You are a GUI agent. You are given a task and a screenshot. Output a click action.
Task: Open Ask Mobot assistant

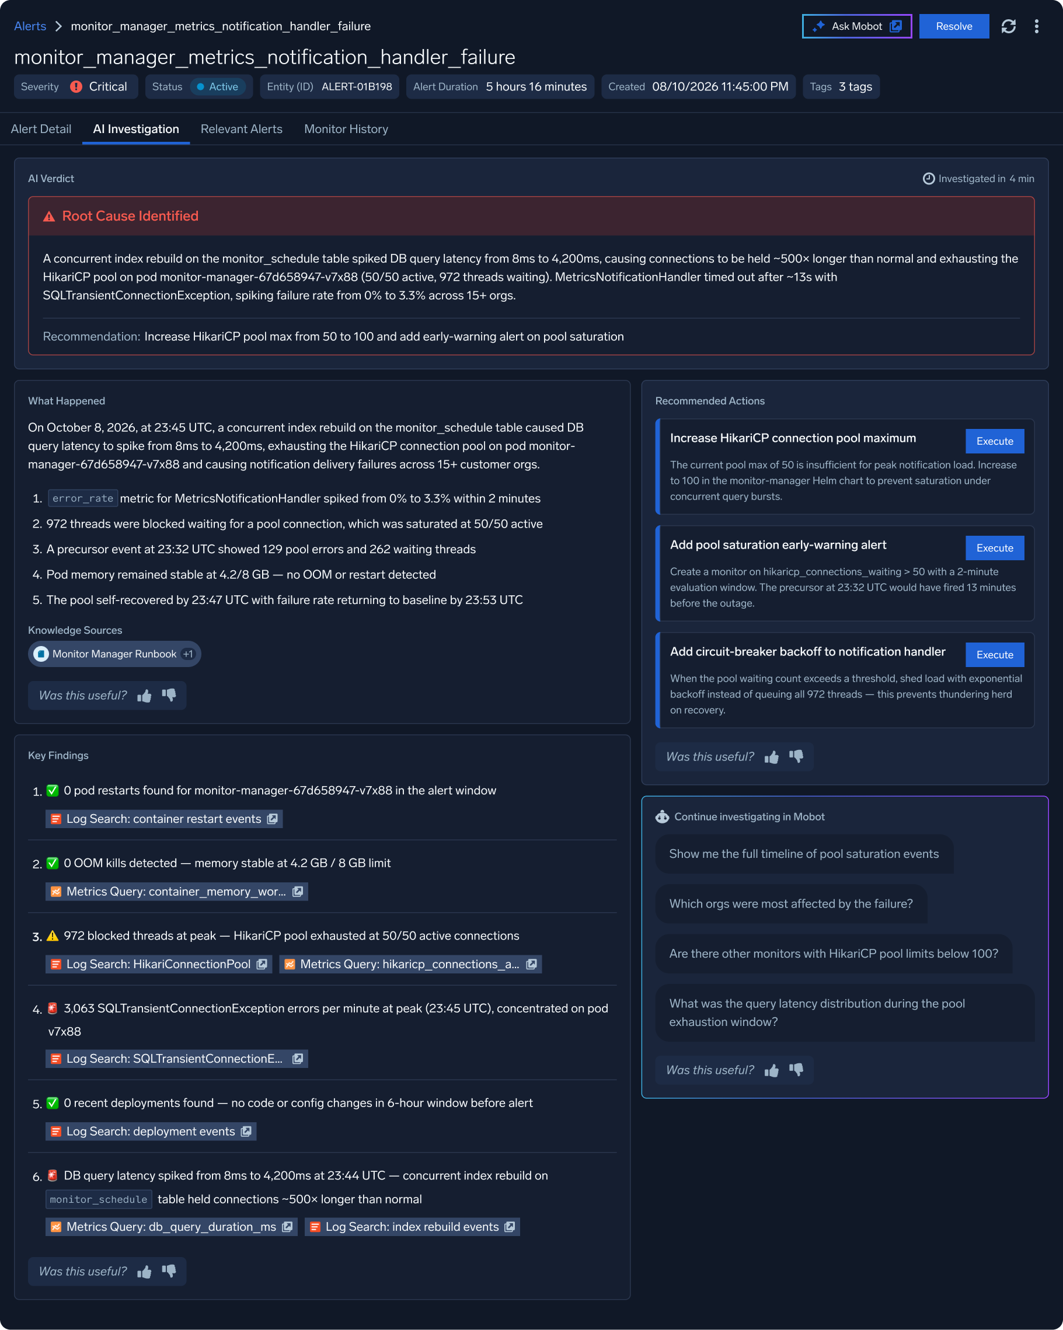[x=857, y=26]
